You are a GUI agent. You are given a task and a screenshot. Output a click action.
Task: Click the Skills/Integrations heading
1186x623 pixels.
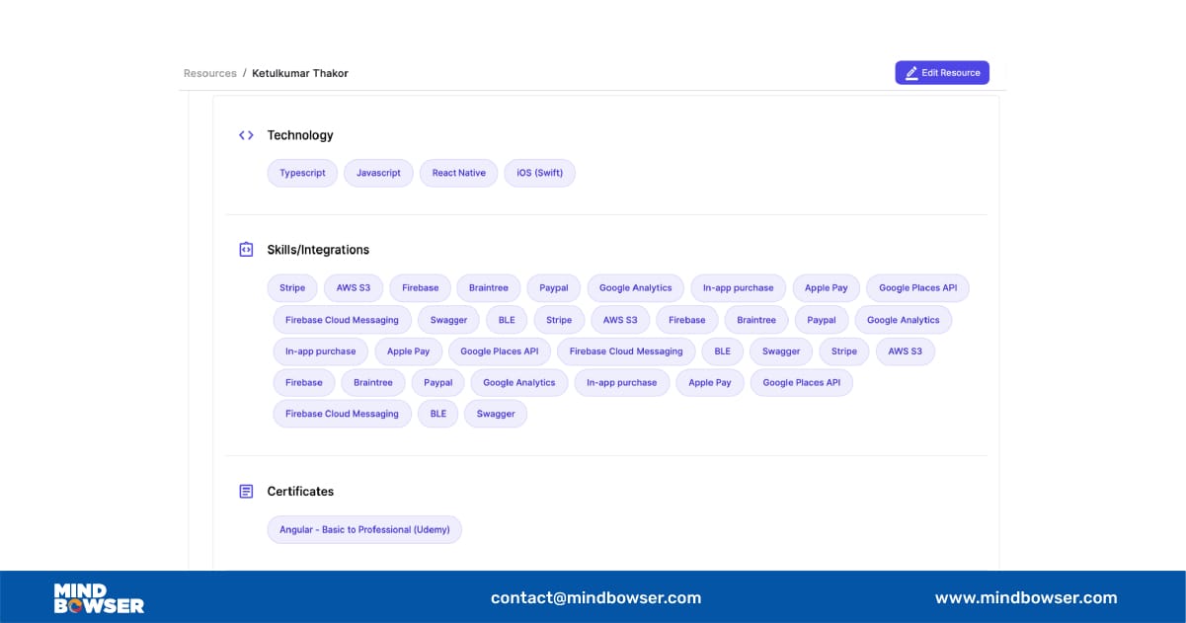point(318,250)
